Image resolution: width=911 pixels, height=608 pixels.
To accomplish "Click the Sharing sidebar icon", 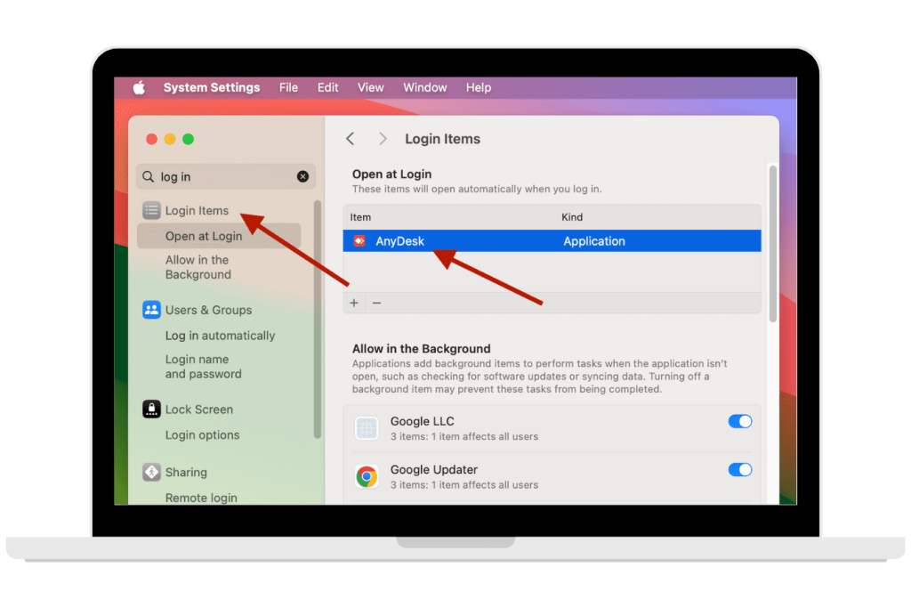I will point(149,472).
